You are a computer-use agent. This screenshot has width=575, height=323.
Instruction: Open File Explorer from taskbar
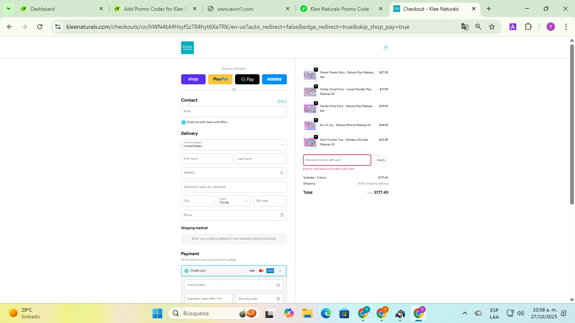[x=307, y=313]
